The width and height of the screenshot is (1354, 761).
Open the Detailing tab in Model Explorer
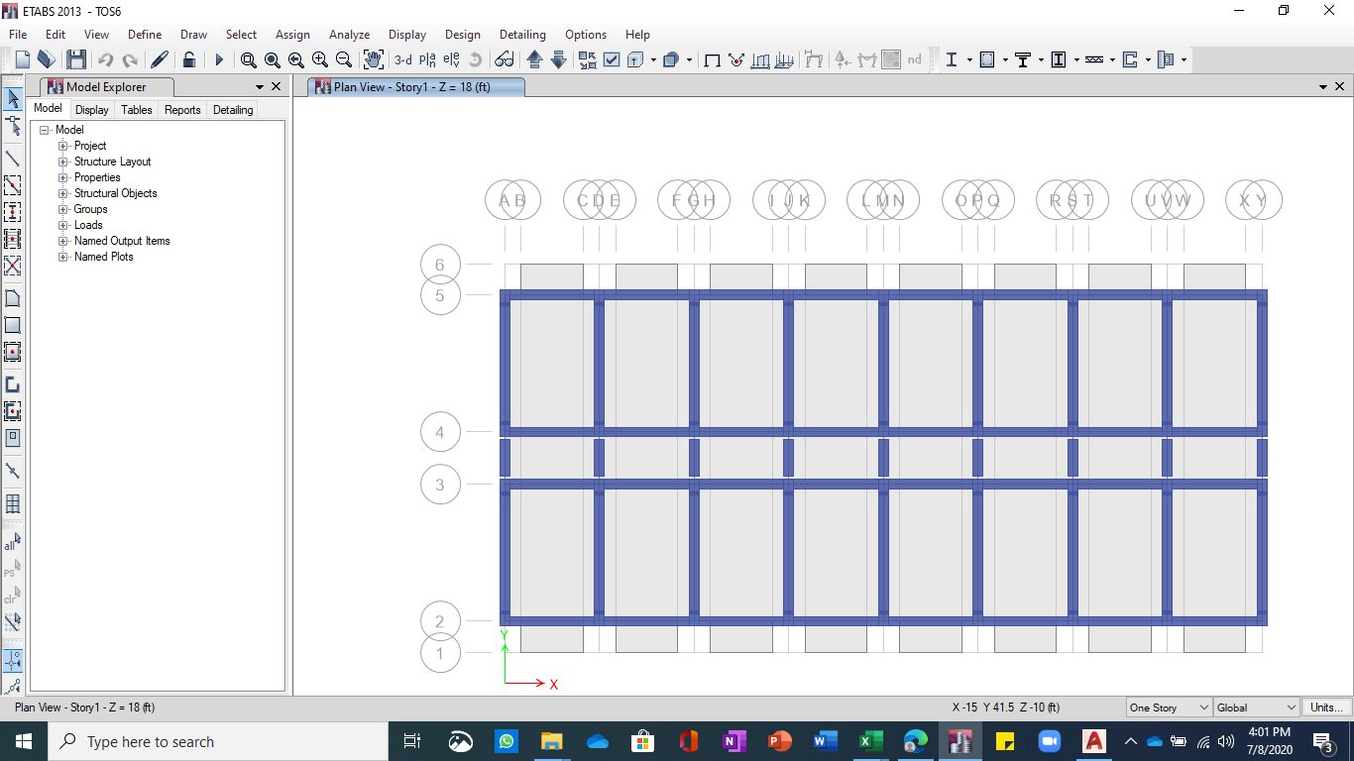pos(233,110)
